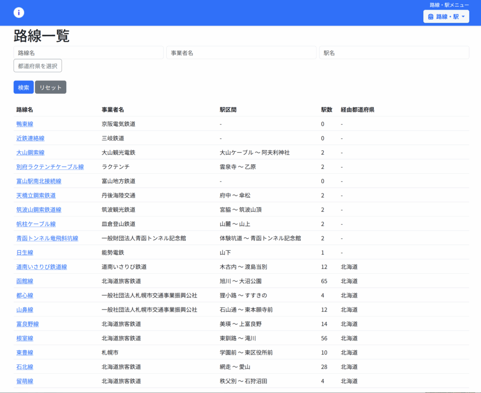481x393 pixels.
Task: Open the 近鉄連絡線 route link
Action: point(31,138)
